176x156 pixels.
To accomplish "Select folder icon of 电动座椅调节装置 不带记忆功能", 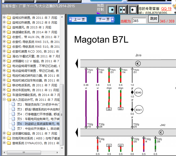I will coord(9,66).
